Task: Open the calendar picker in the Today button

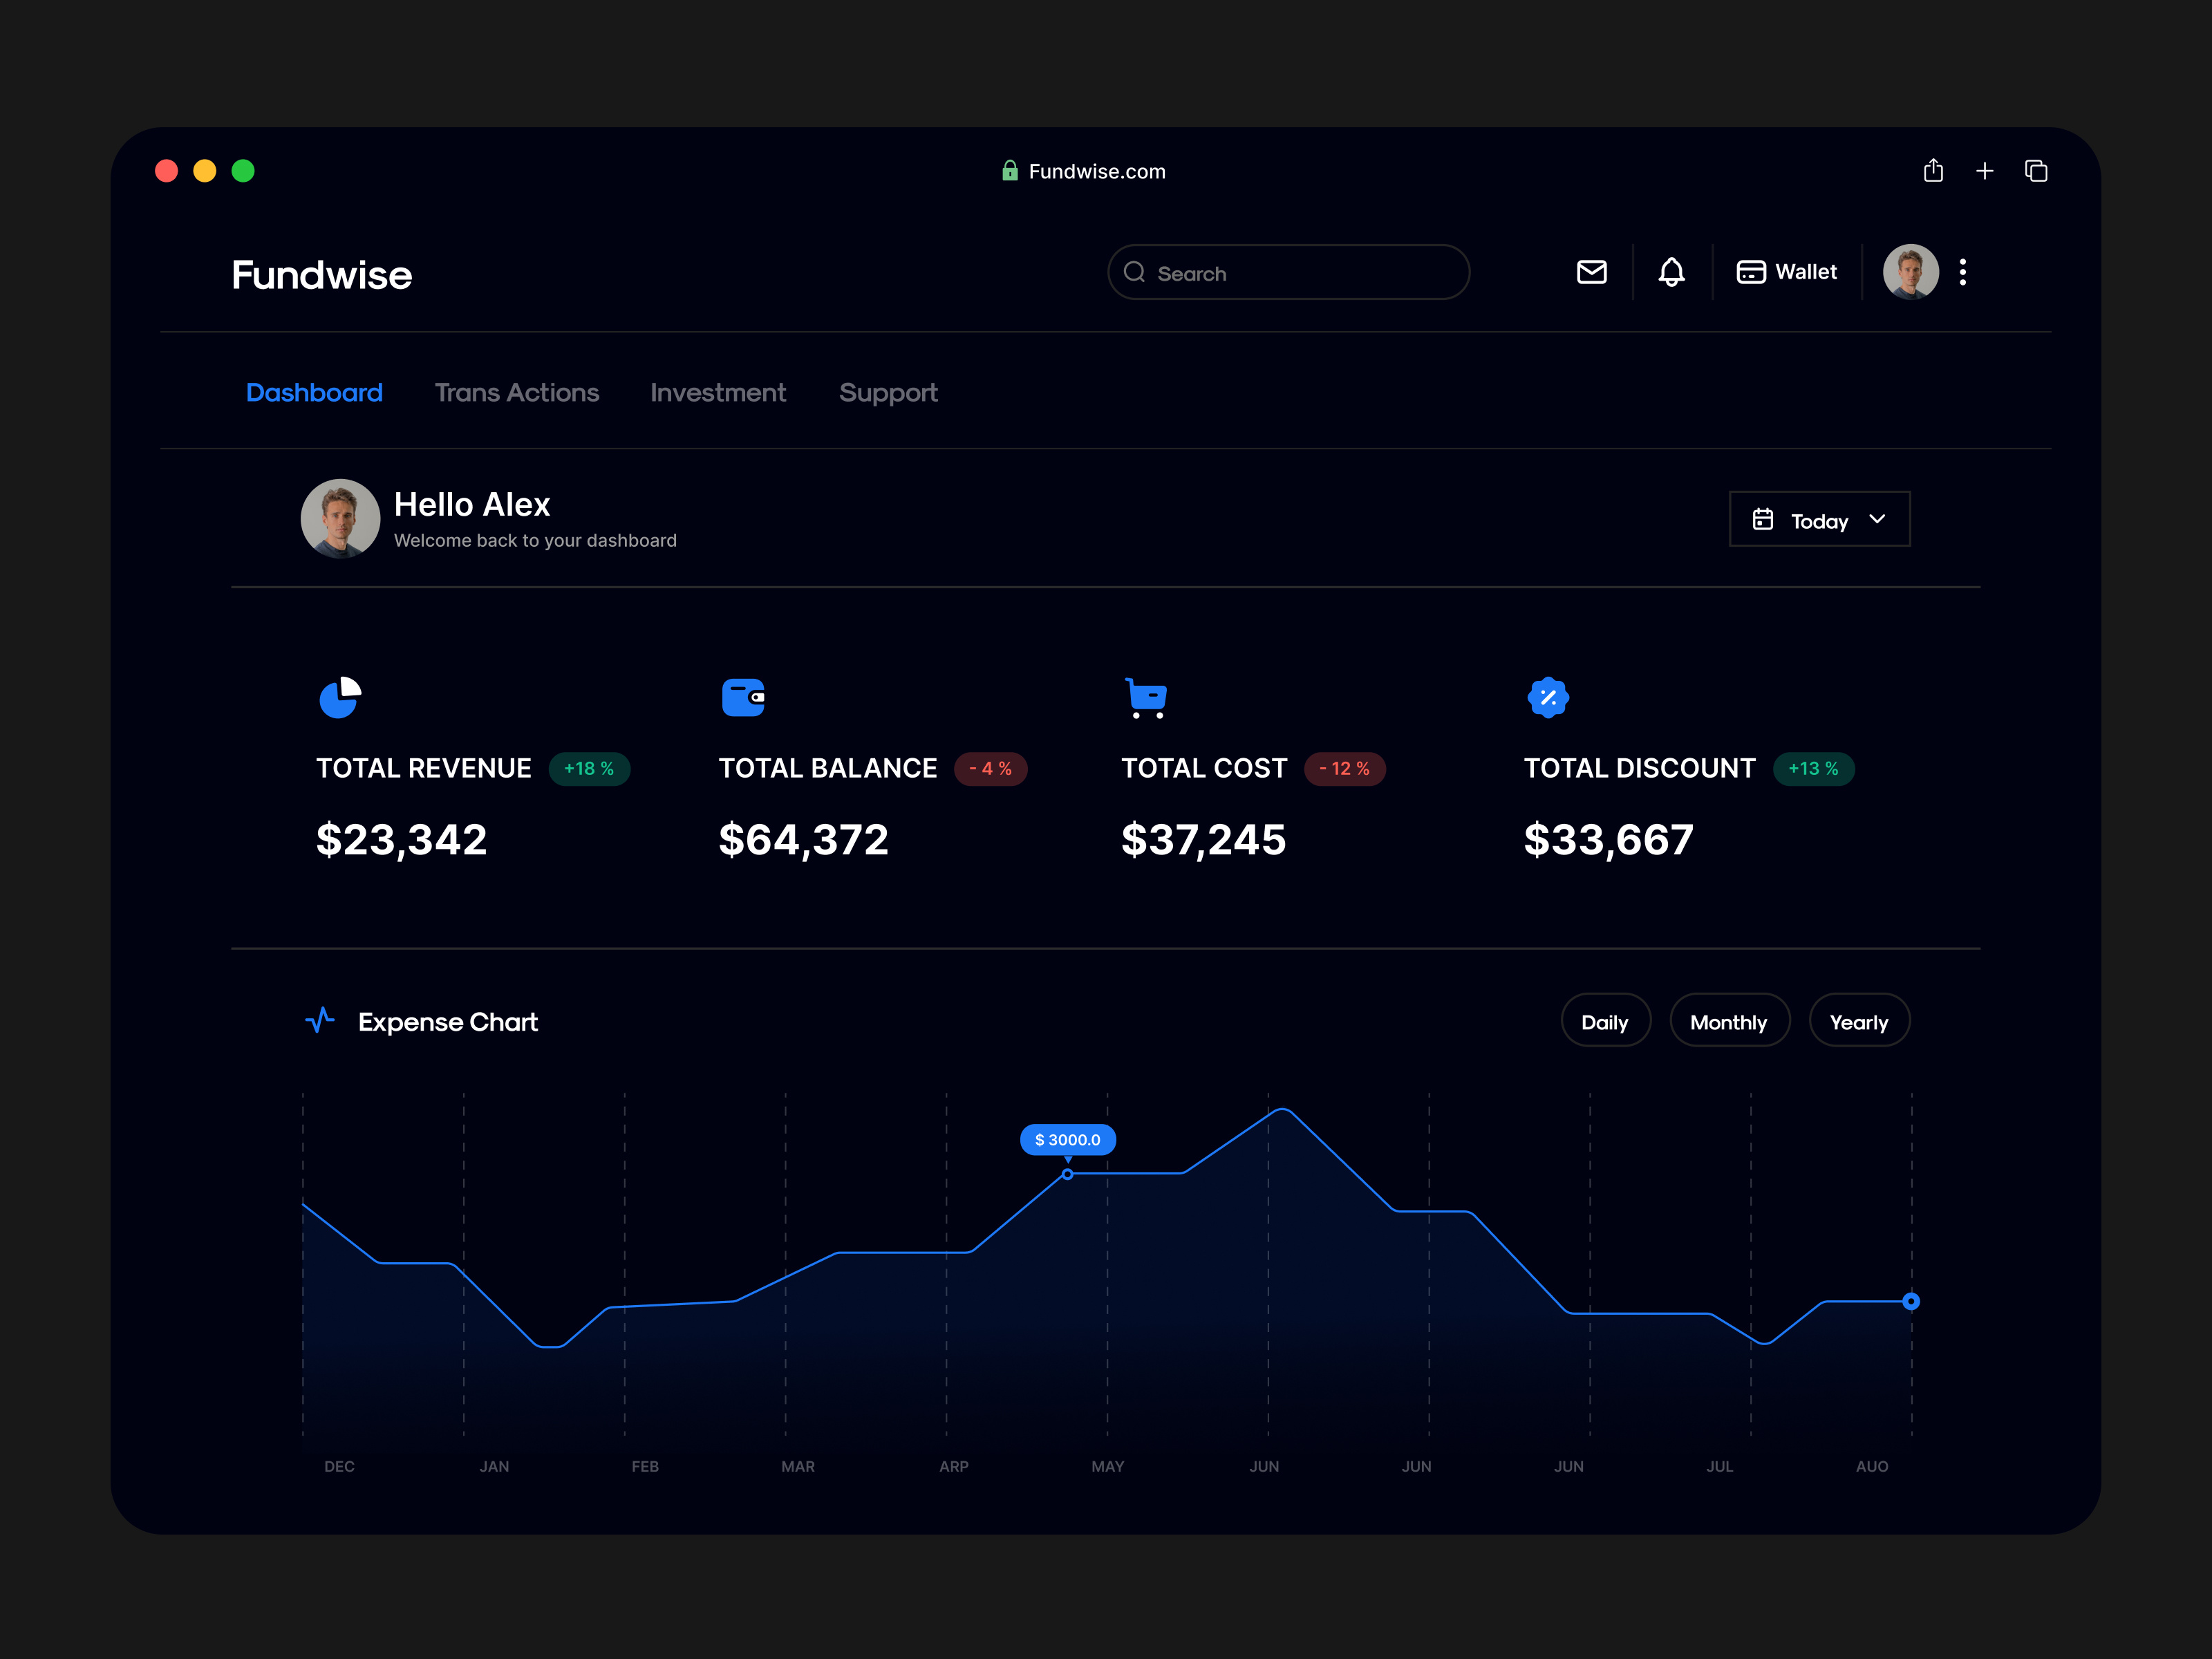Action: point(1763,519)
